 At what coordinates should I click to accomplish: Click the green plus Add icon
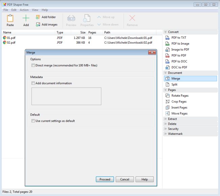(x=26, y=18)
